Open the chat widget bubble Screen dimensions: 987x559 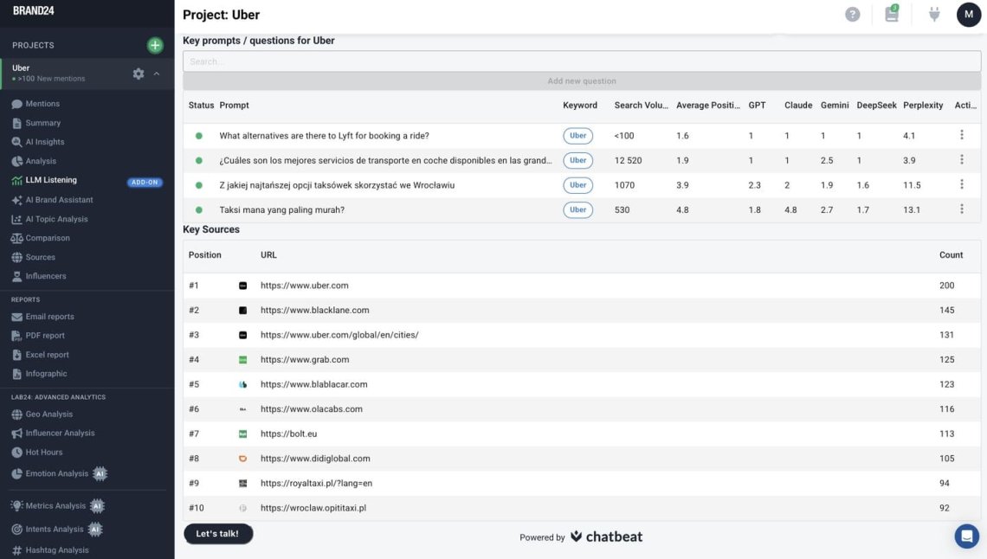[966, 537]
